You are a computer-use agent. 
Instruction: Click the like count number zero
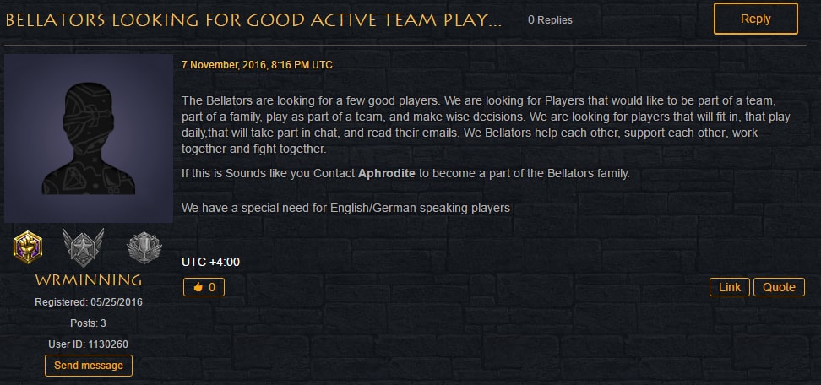211,287
